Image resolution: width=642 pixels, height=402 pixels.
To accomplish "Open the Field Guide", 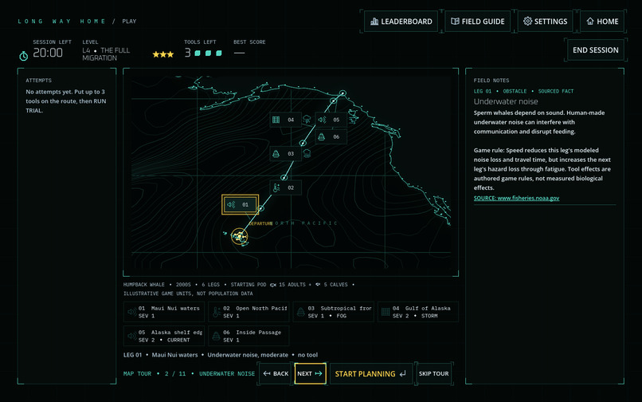I will coord(477,22).
